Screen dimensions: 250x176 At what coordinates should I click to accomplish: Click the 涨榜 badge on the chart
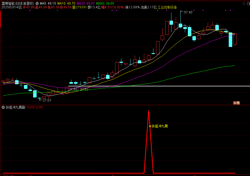(236, 103)
